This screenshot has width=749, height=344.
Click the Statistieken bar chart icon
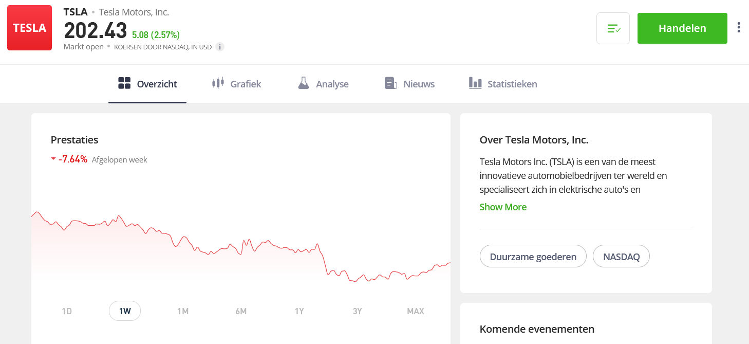tap(475, 83)
